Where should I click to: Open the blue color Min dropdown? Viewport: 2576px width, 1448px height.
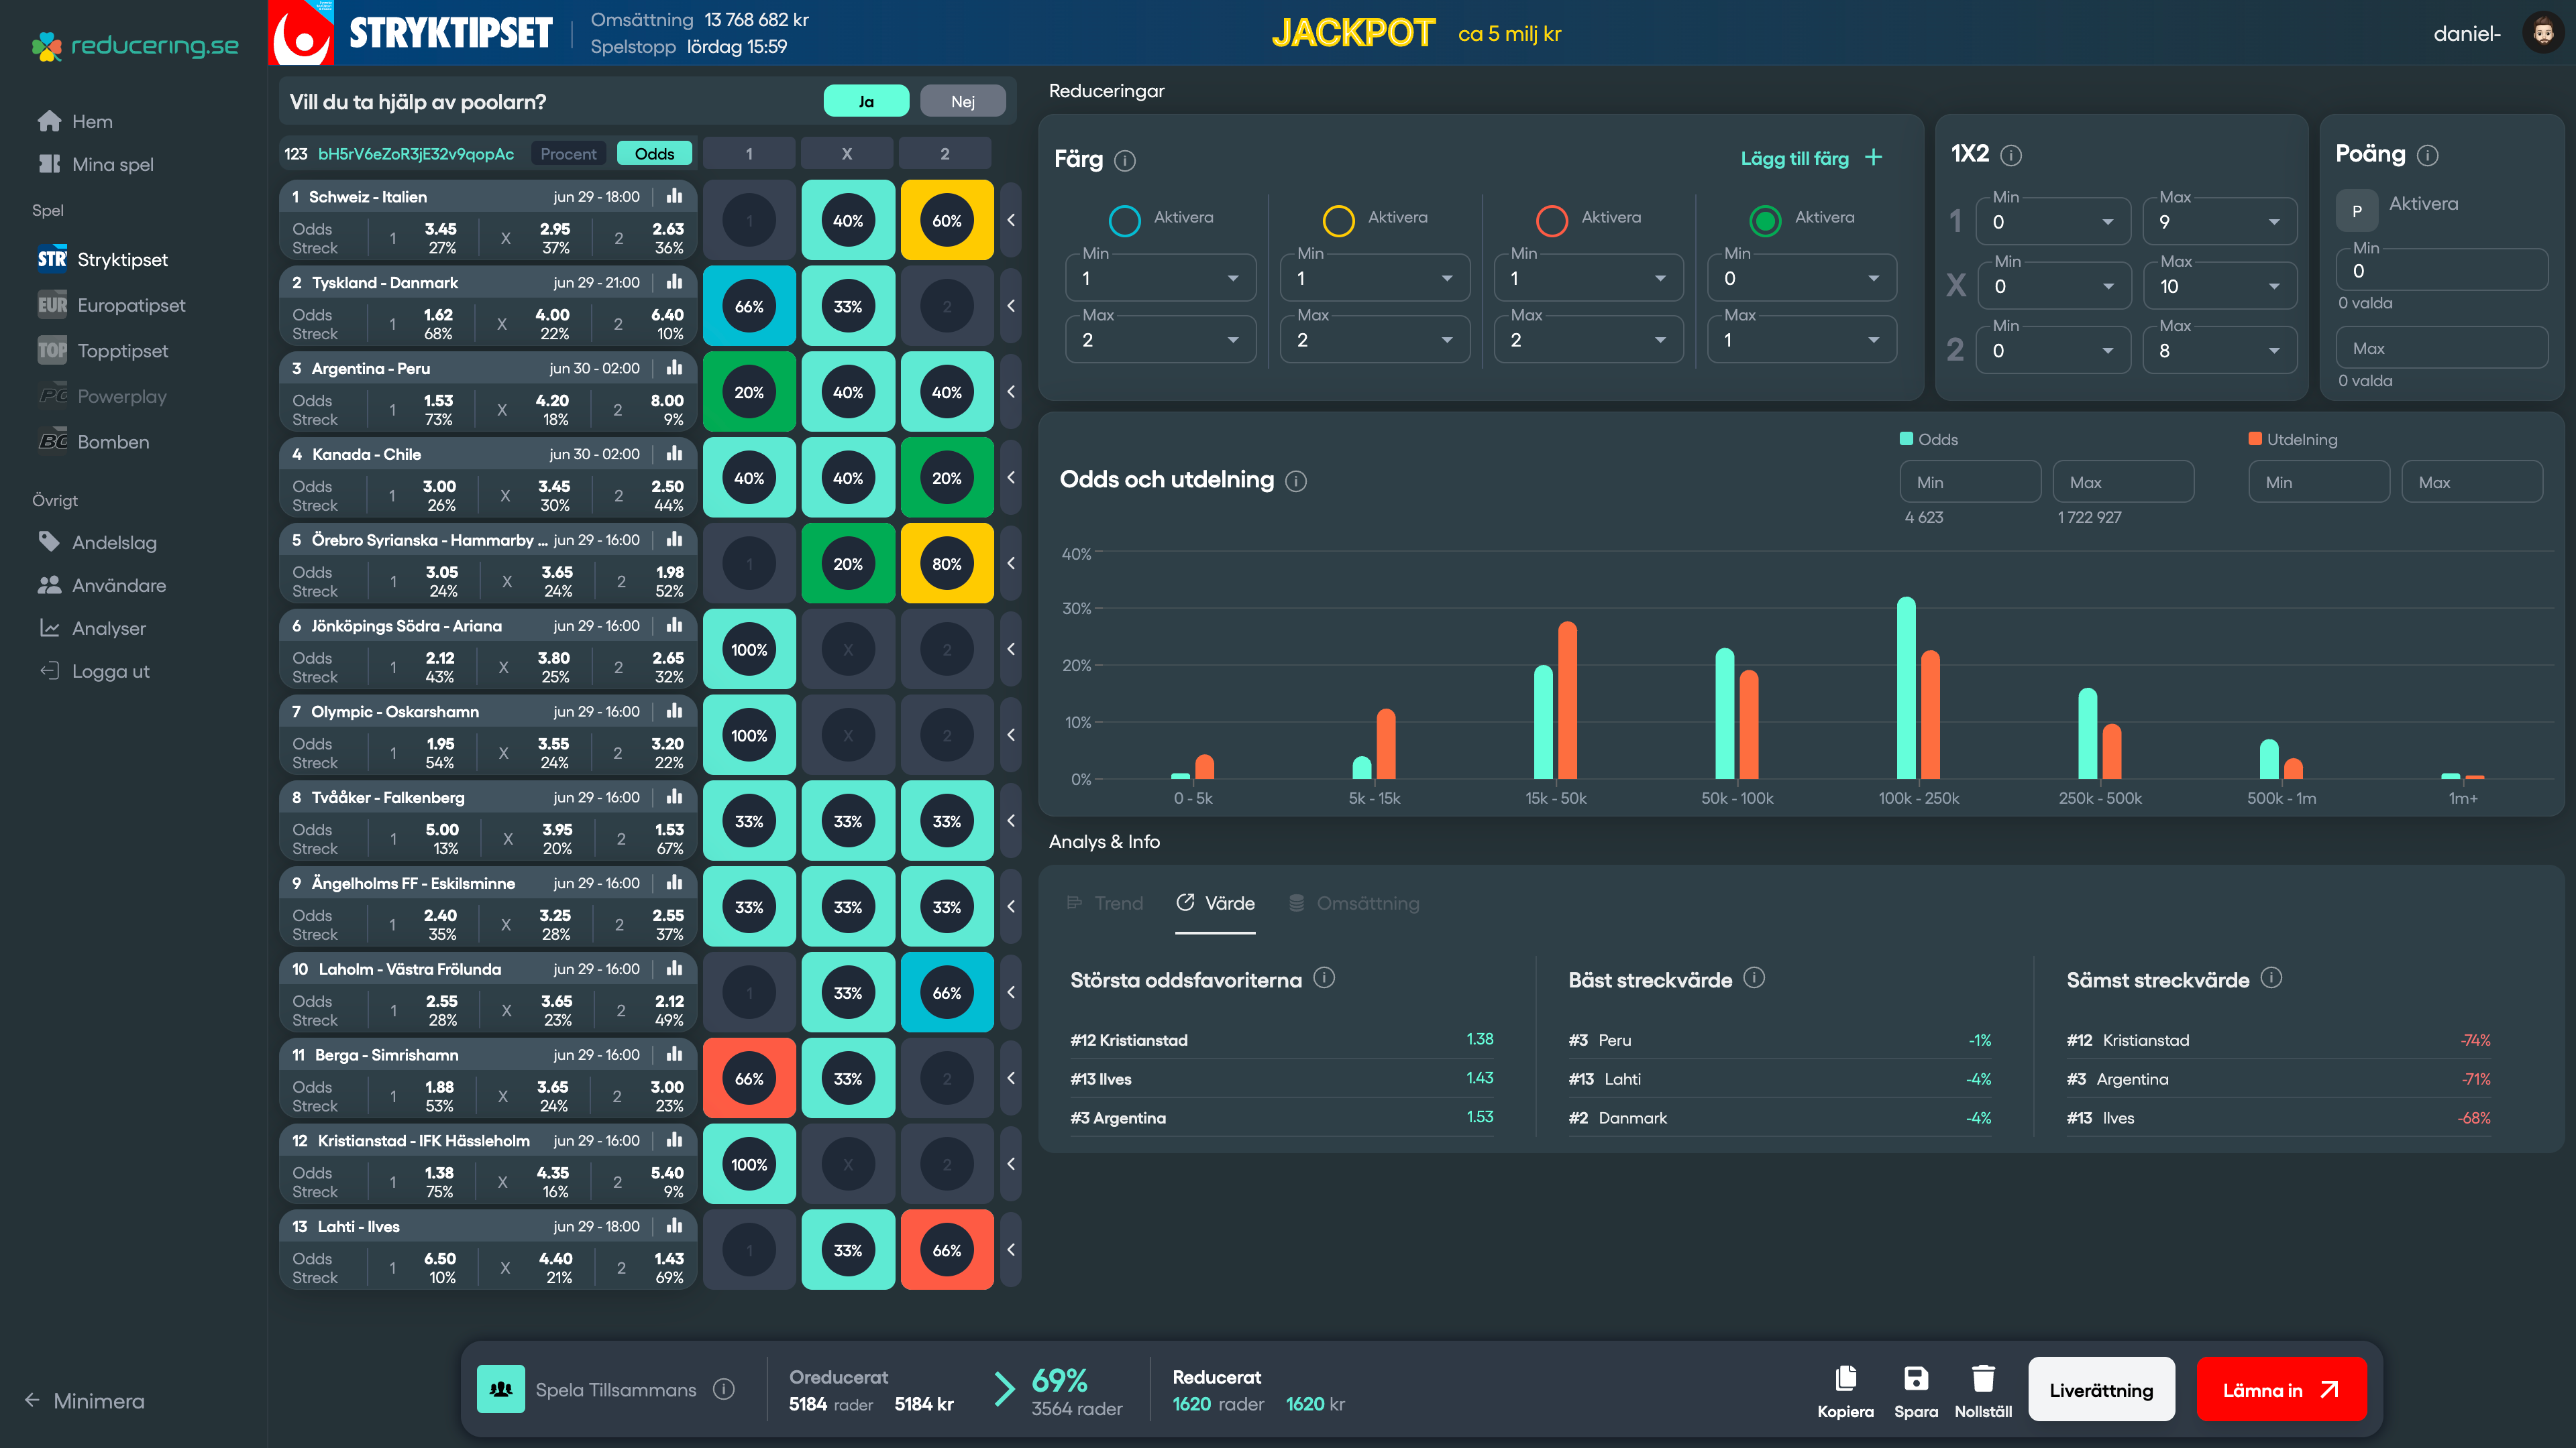point(1160,279)
